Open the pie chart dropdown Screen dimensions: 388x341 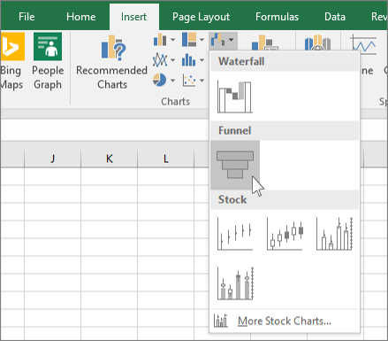(x=172, y=80)
